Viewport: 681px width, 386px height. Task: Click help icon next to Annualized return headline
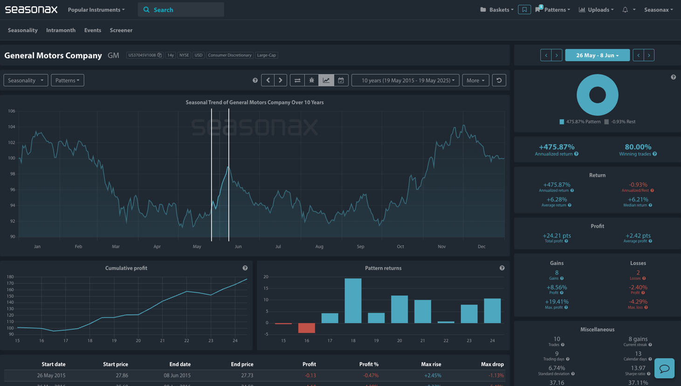click(x=577, y=154)
